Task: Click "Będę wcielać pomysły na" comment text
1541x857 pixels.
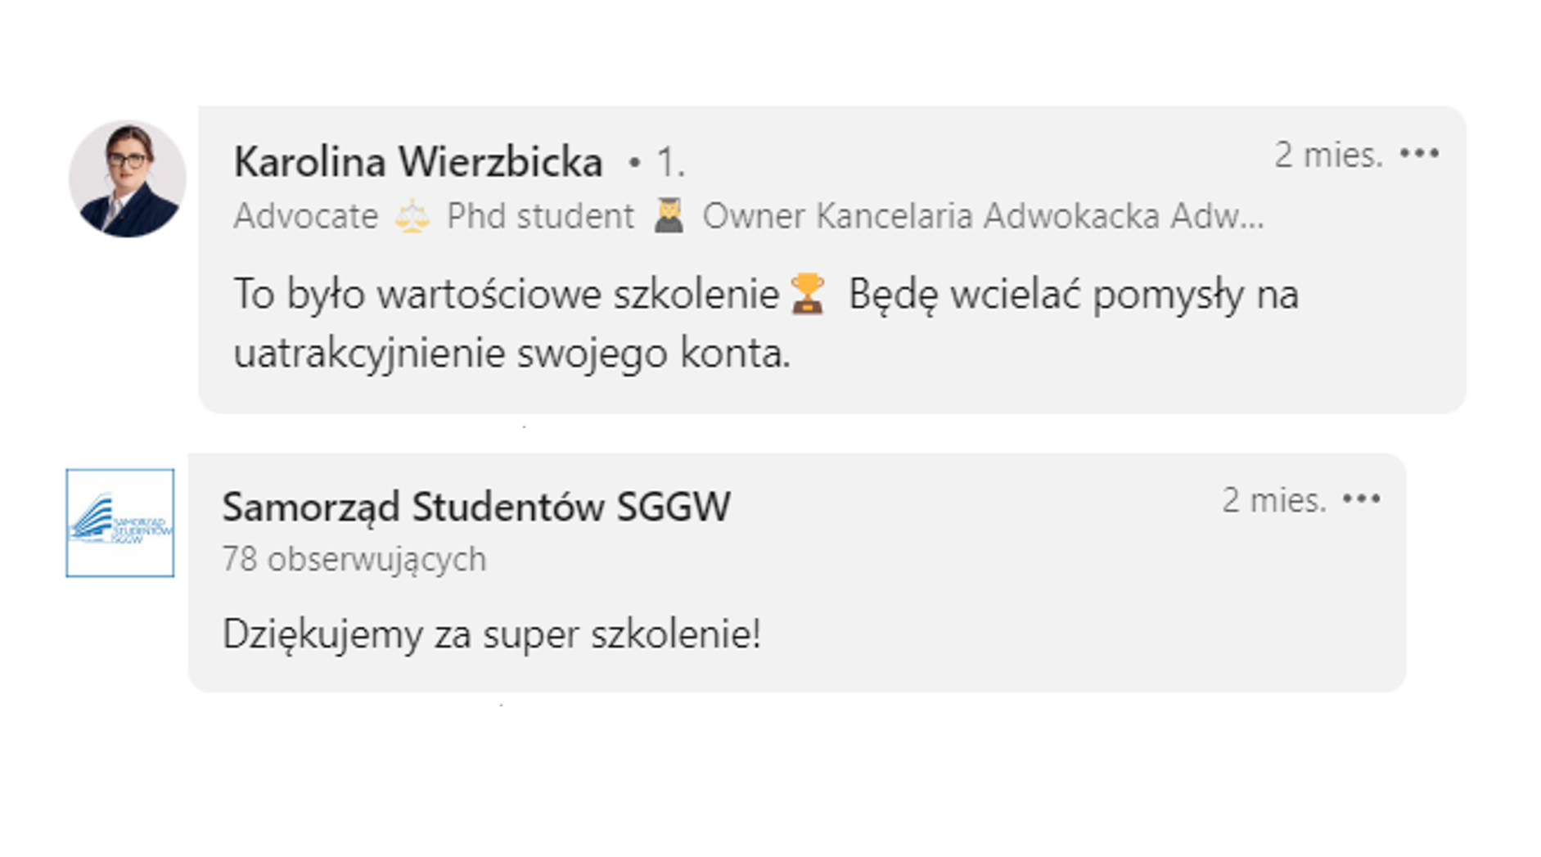Action: 1073,295
